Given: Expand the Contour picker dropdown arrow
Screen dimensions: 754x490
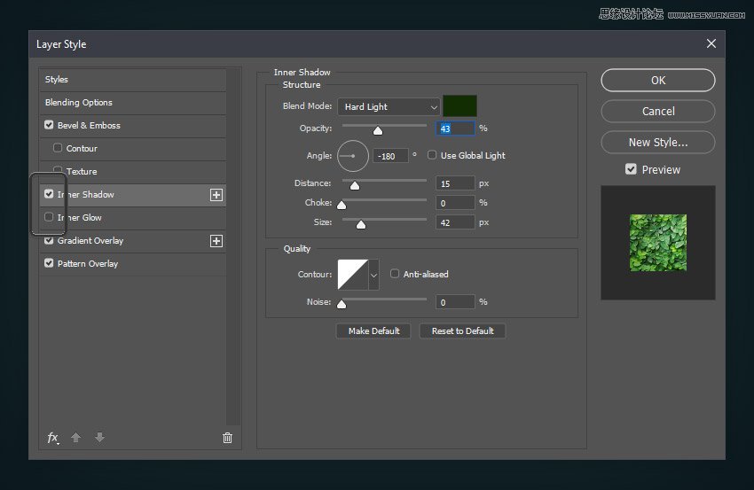Looking at the screenshot, I should pos(373,275).
